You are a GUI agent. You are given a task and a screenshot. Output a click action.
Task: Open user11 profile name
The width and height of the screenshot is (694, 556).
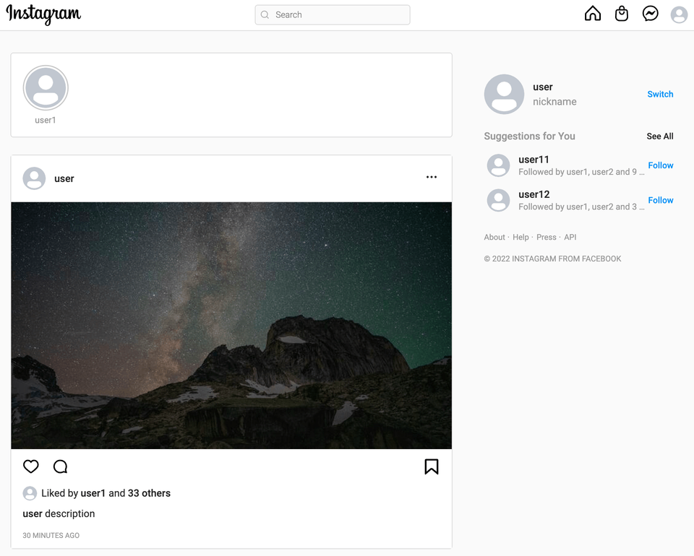[534, 160]
